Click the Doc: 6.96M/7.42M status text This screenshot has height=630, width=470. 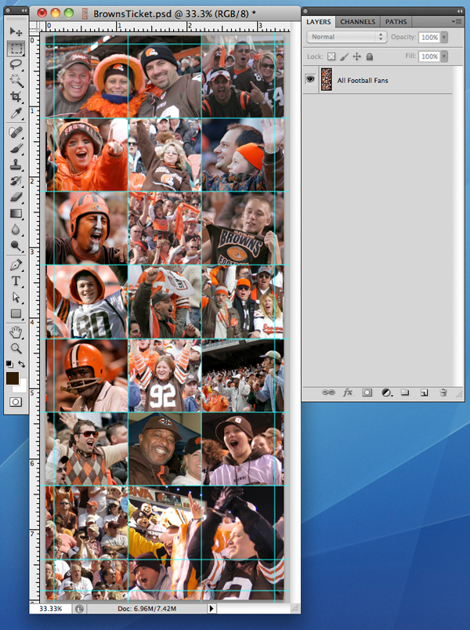coord(147,608)
